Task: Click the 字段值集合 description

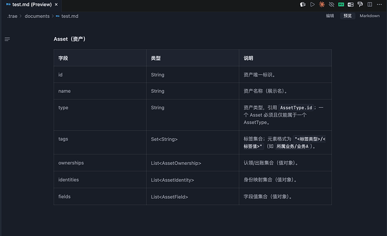Action: 268,197
